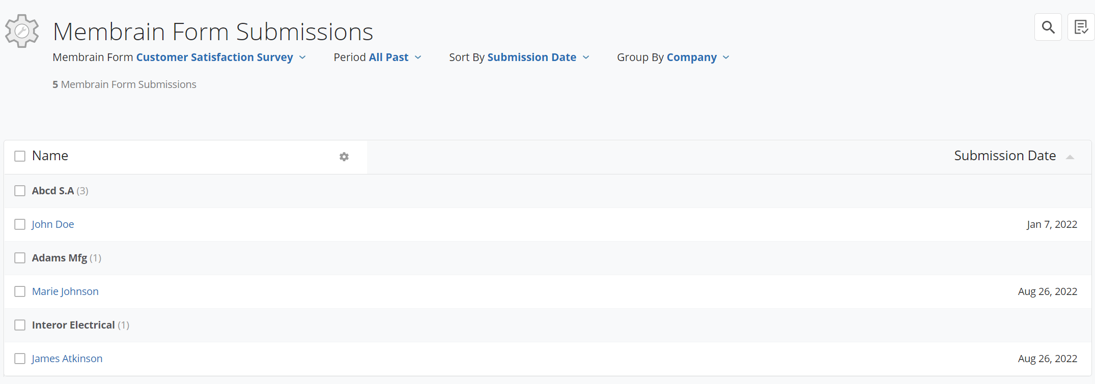Screen dimensions: 1095x384
Task: Open column settings gear in table header
Action: pyautogui.click(x=344, y=157)
